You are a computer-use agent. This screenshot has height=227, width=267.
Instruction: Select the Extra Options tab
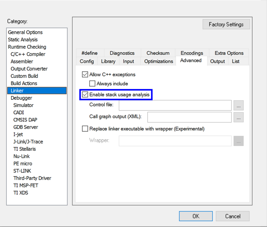[229, 53]
